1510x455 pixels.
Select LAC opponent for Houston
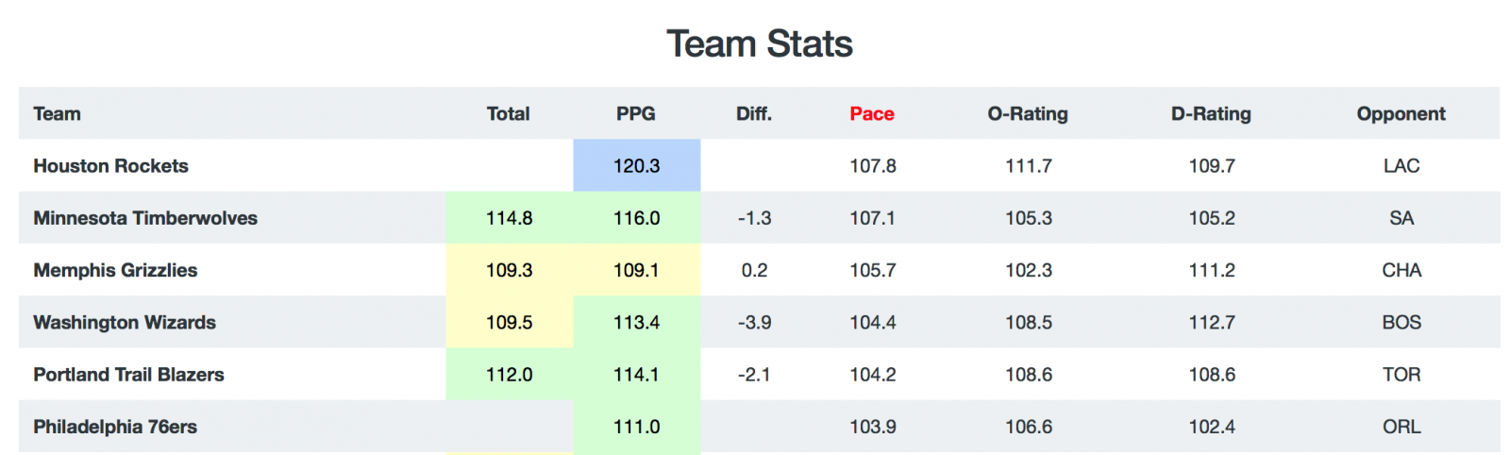pos(1401,166)
